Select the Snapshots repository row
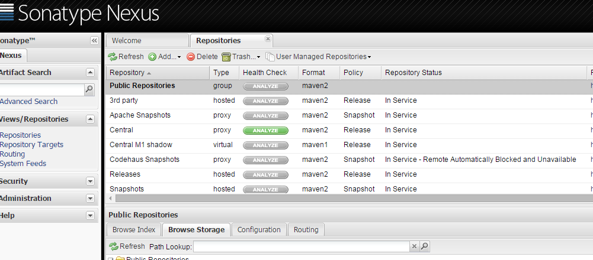Screen dimensions: 593x260 (x=349, y=188)
